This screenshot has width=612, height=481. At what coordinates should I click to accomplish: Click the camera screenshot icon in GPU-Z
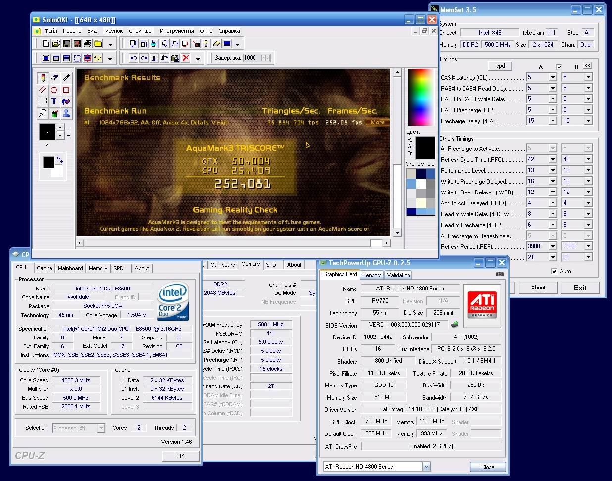pos(500,274)
